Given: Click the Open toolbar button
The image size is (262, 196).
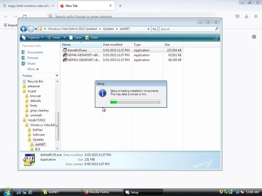Looking at the screenshot, I should (x=75, y=38).
